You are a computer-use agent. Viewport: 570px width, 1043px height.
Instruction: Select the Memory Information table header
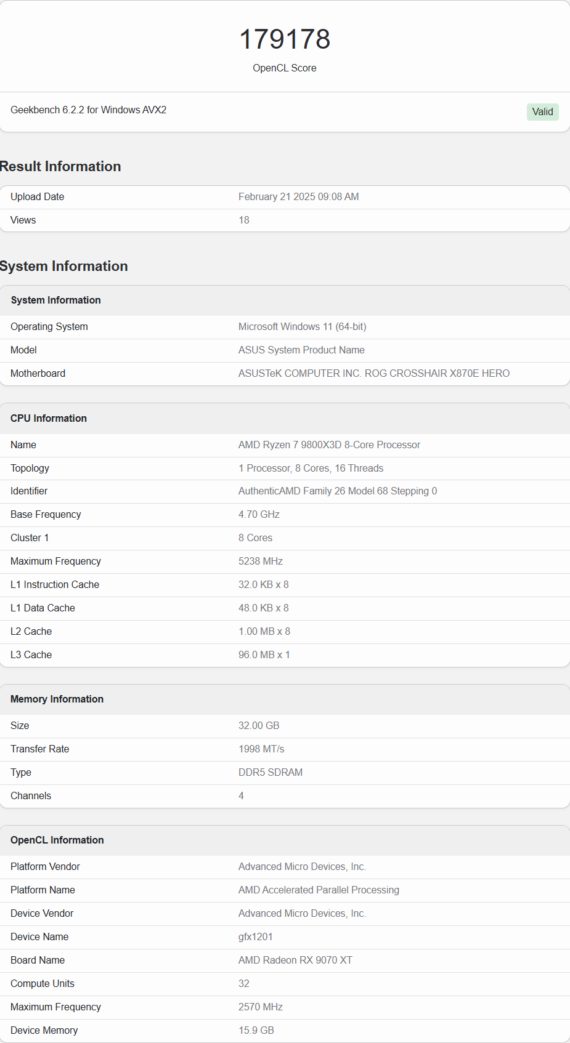tap(57, 699)
